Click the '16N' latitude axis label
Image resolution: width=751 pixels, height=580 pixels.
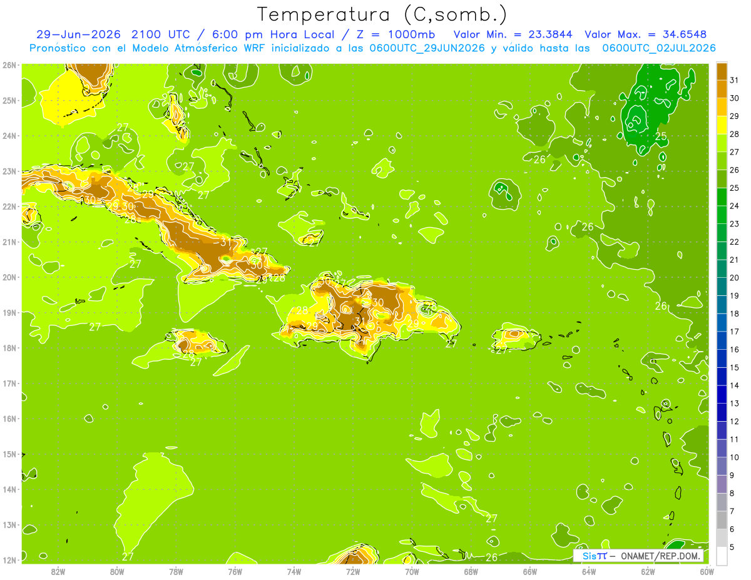point(9,419)
